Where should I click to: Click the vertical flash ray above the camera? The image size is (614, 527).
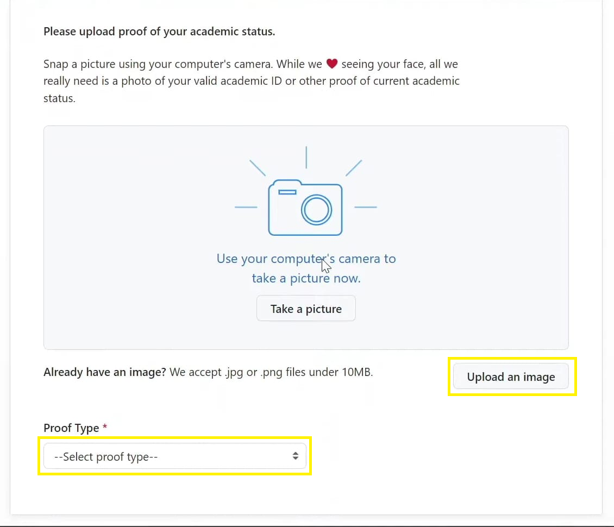[x=306, y=157]
